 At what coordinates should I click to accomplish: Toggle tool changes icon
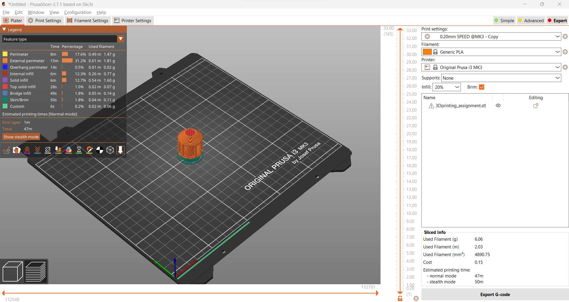(x=58, y=150)
